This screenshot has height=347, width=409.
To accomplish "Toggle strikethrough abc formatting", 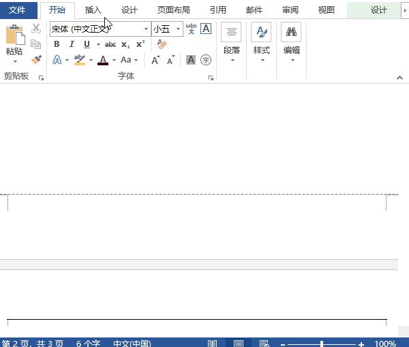I will coord(110,44).
